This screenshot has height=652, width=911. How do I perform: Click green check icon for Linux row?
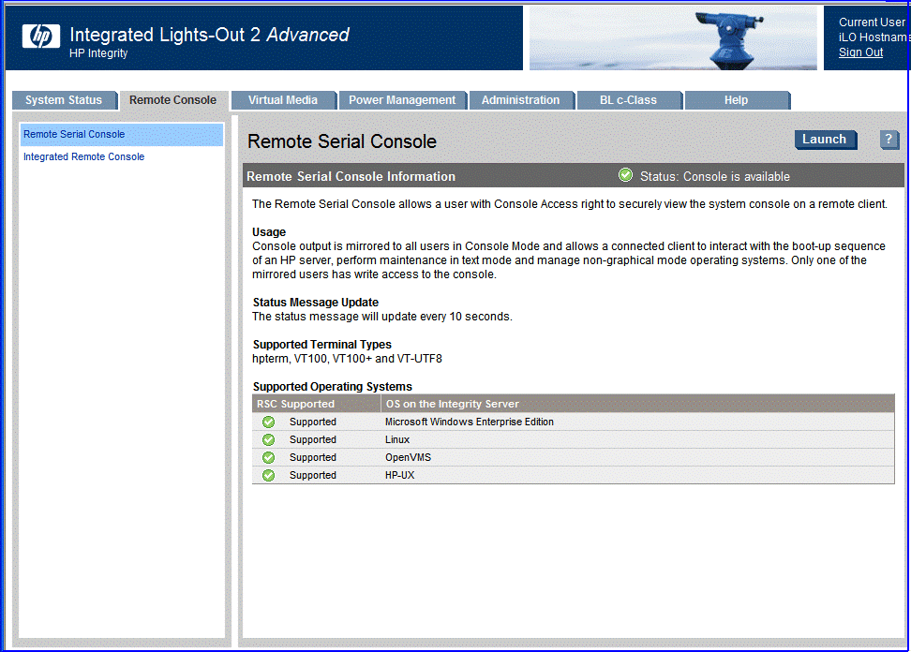point(269,439)
